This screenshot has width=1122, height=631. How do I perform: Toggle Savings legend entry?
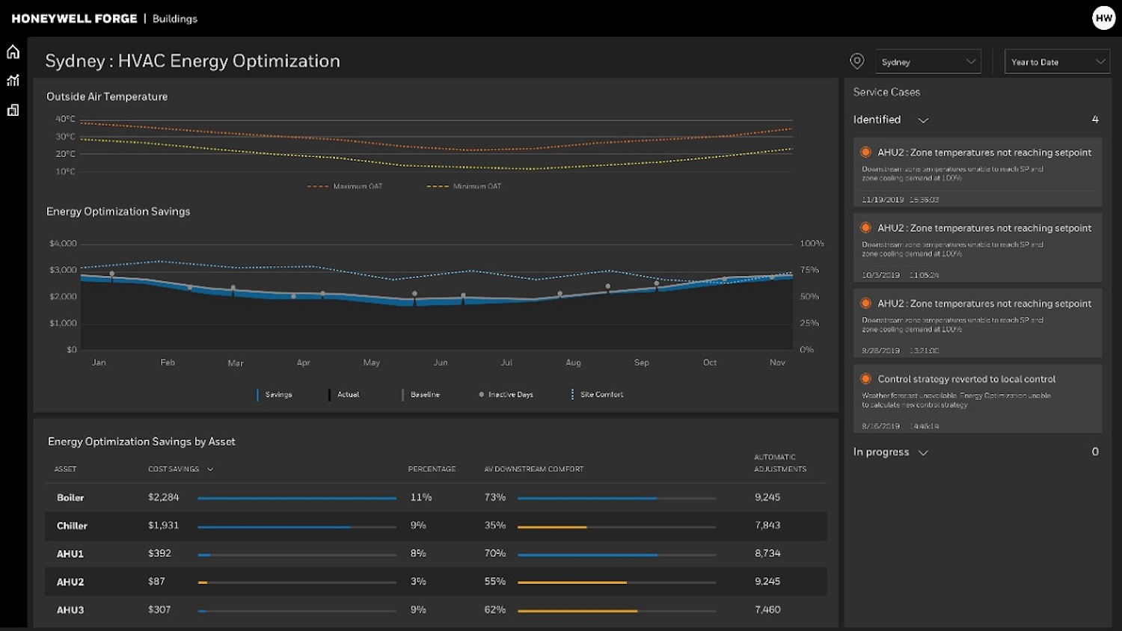point(275,395)
